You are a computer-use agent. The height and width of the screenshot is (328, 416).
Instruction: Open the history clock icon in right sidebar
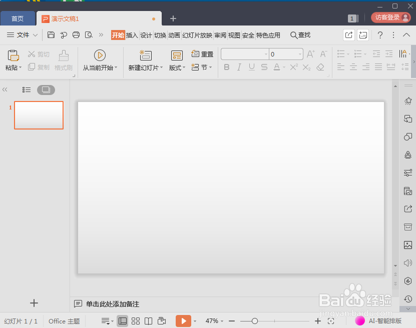pyautogui.click(x=408, y=299)
